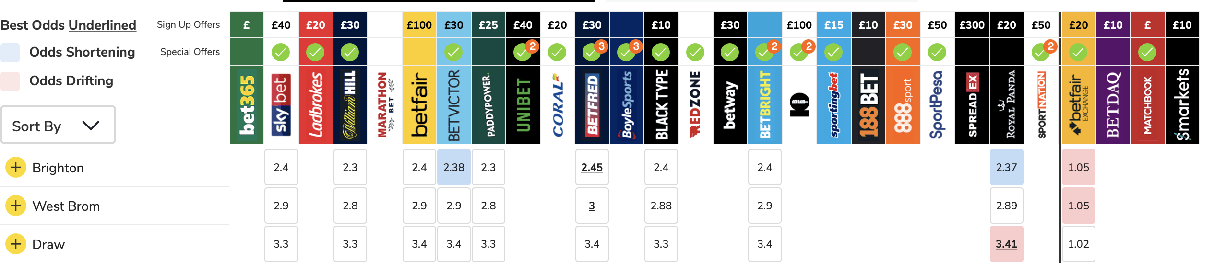Expand the Draw row plus button
Viewport: 1214px width, 274px height.
tap(16, 244)
